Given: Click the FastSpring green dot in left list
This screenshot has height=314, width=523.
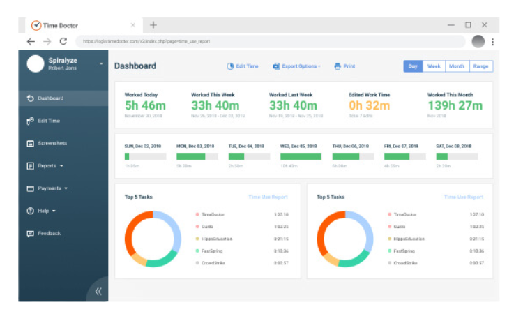Looking at the screenshot, I should [197, 251].
